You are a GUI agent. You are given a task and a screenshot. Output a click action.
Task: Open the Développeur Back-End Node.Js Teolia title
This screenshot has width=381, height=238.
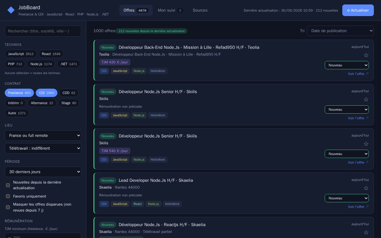point(189,47)
